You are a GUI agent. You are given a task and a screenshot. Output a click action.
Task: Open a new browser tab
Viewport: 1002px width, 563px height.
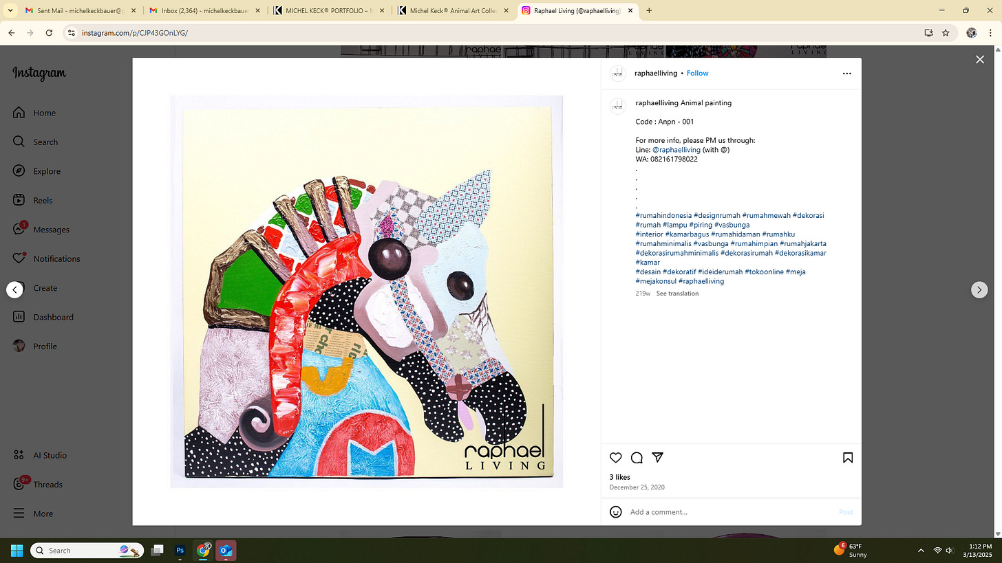[x=649, y=11]
